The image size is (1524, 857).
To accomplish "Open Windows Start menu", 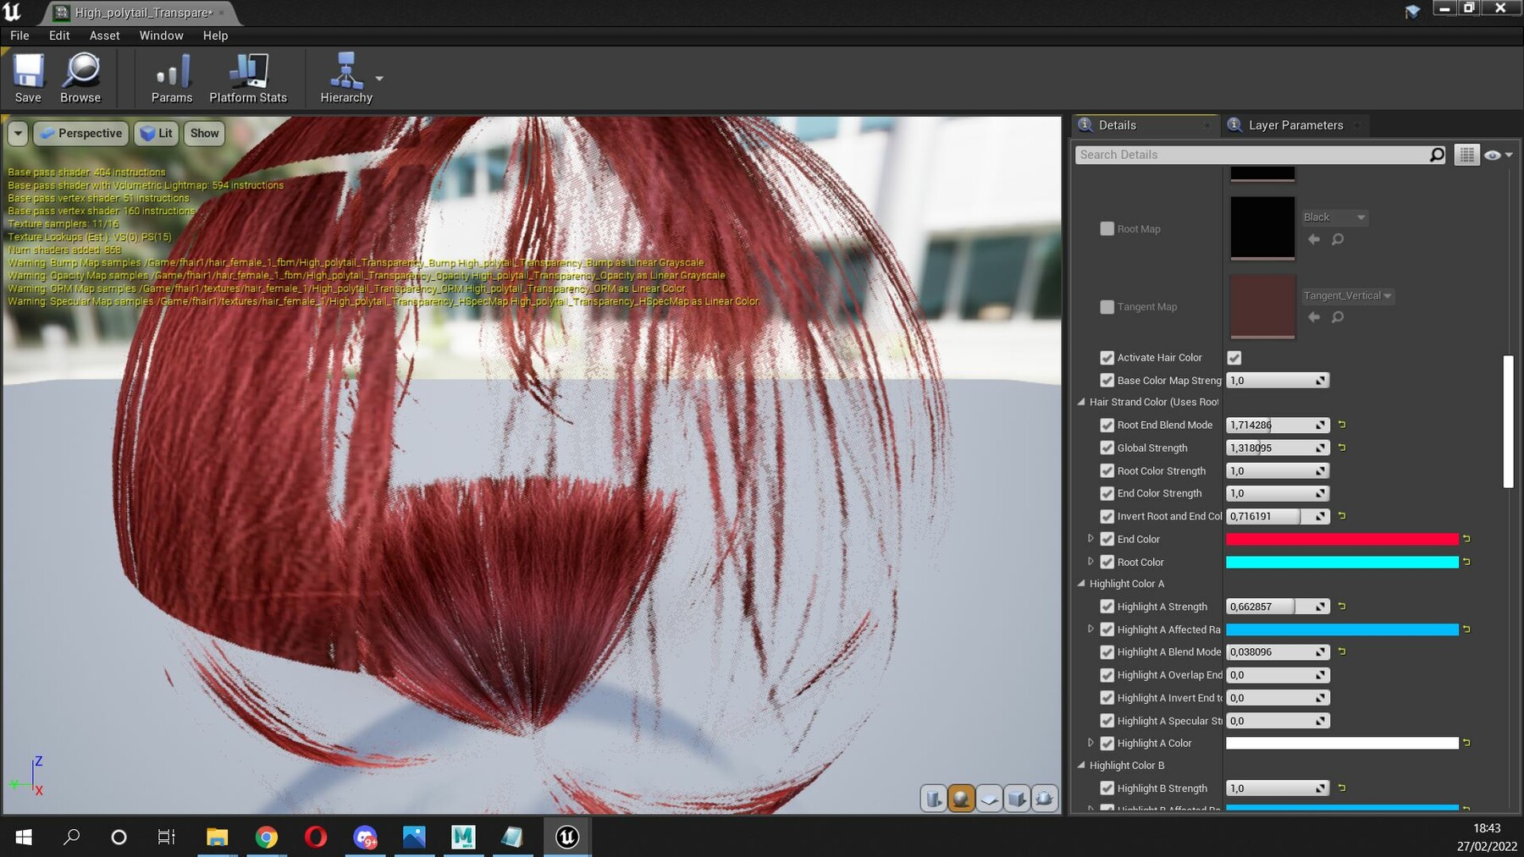I will click(24, 837).
